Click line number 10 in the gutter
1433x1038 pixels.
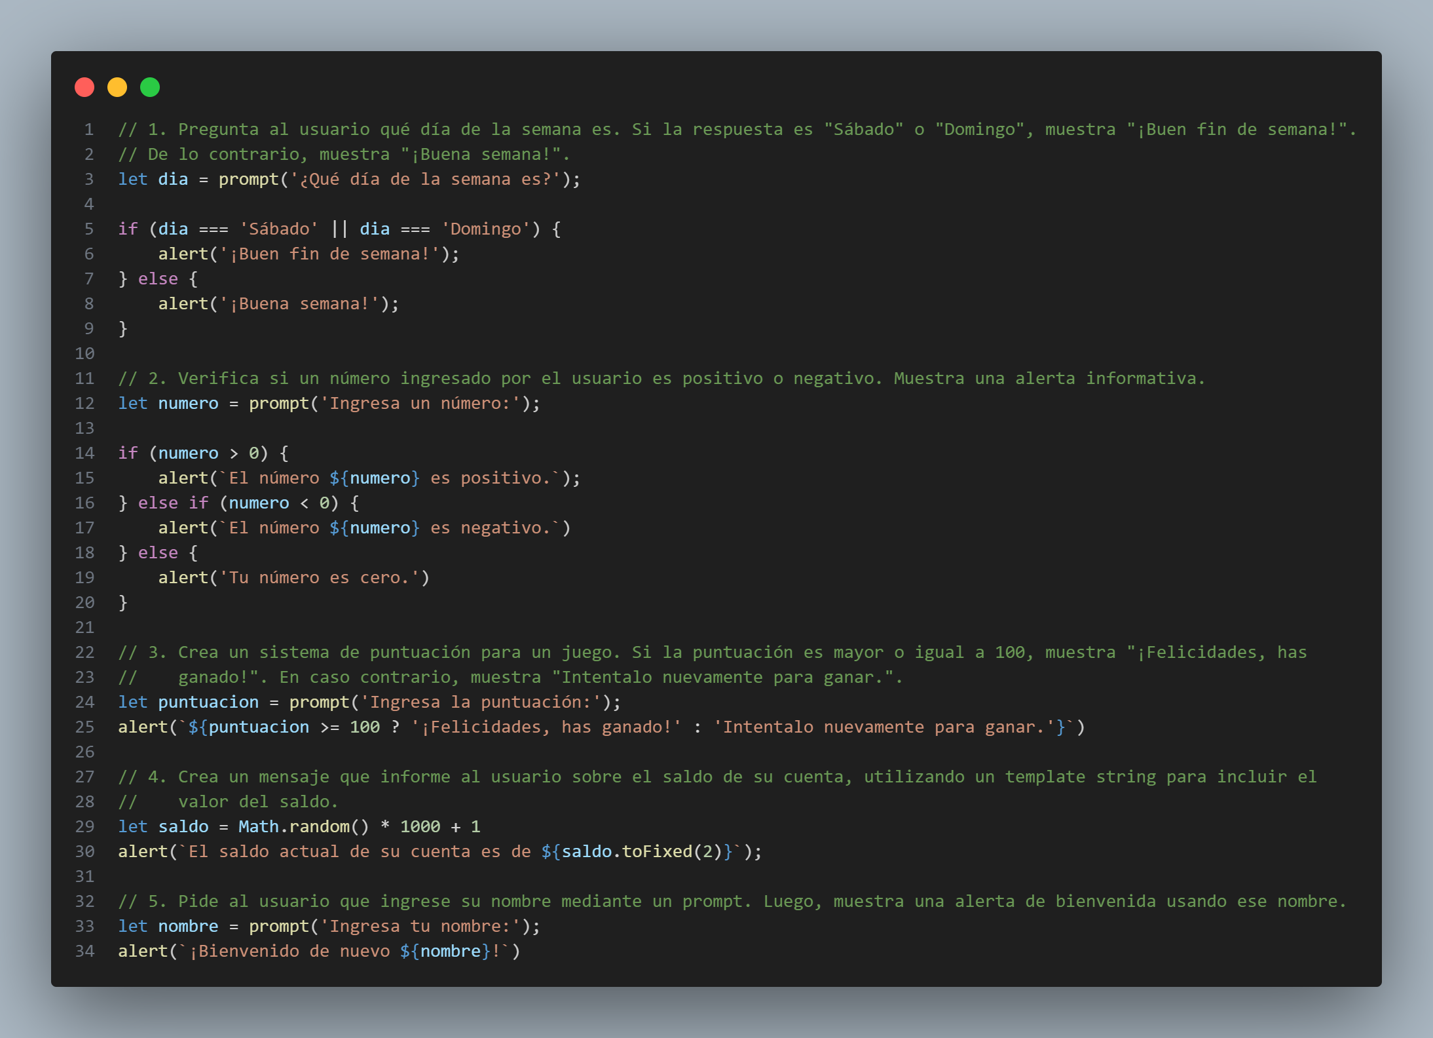pyautogui.click(x=85, y=354)
